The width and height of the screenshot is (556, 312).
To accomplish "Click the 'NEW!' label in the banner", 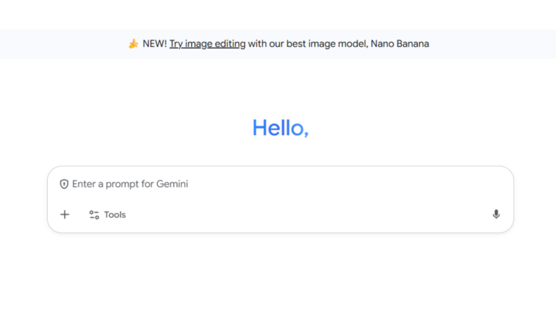I will click(154, 44).
